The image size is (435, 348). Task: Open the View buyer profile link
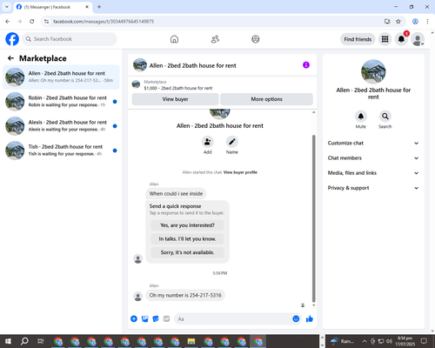240,172
